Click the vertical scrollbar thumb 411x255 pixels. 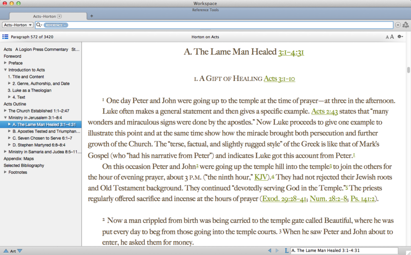point(408,70)
